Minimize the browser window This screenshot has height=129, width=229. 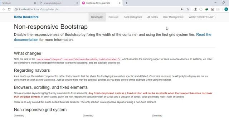pyautogui.click(x=215, y=3)
